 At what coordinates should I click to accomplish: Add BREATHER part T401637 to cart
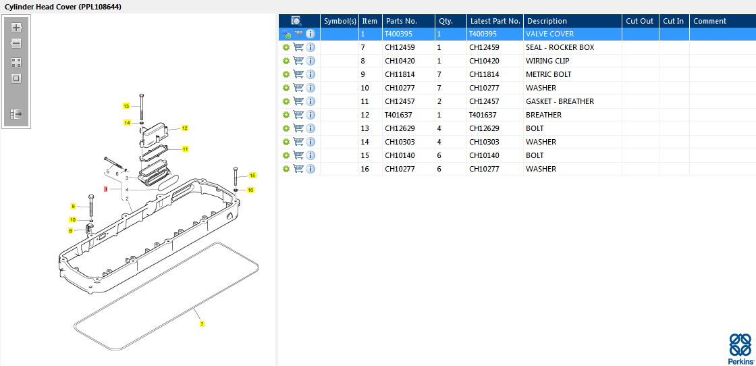tap(298, 115)
